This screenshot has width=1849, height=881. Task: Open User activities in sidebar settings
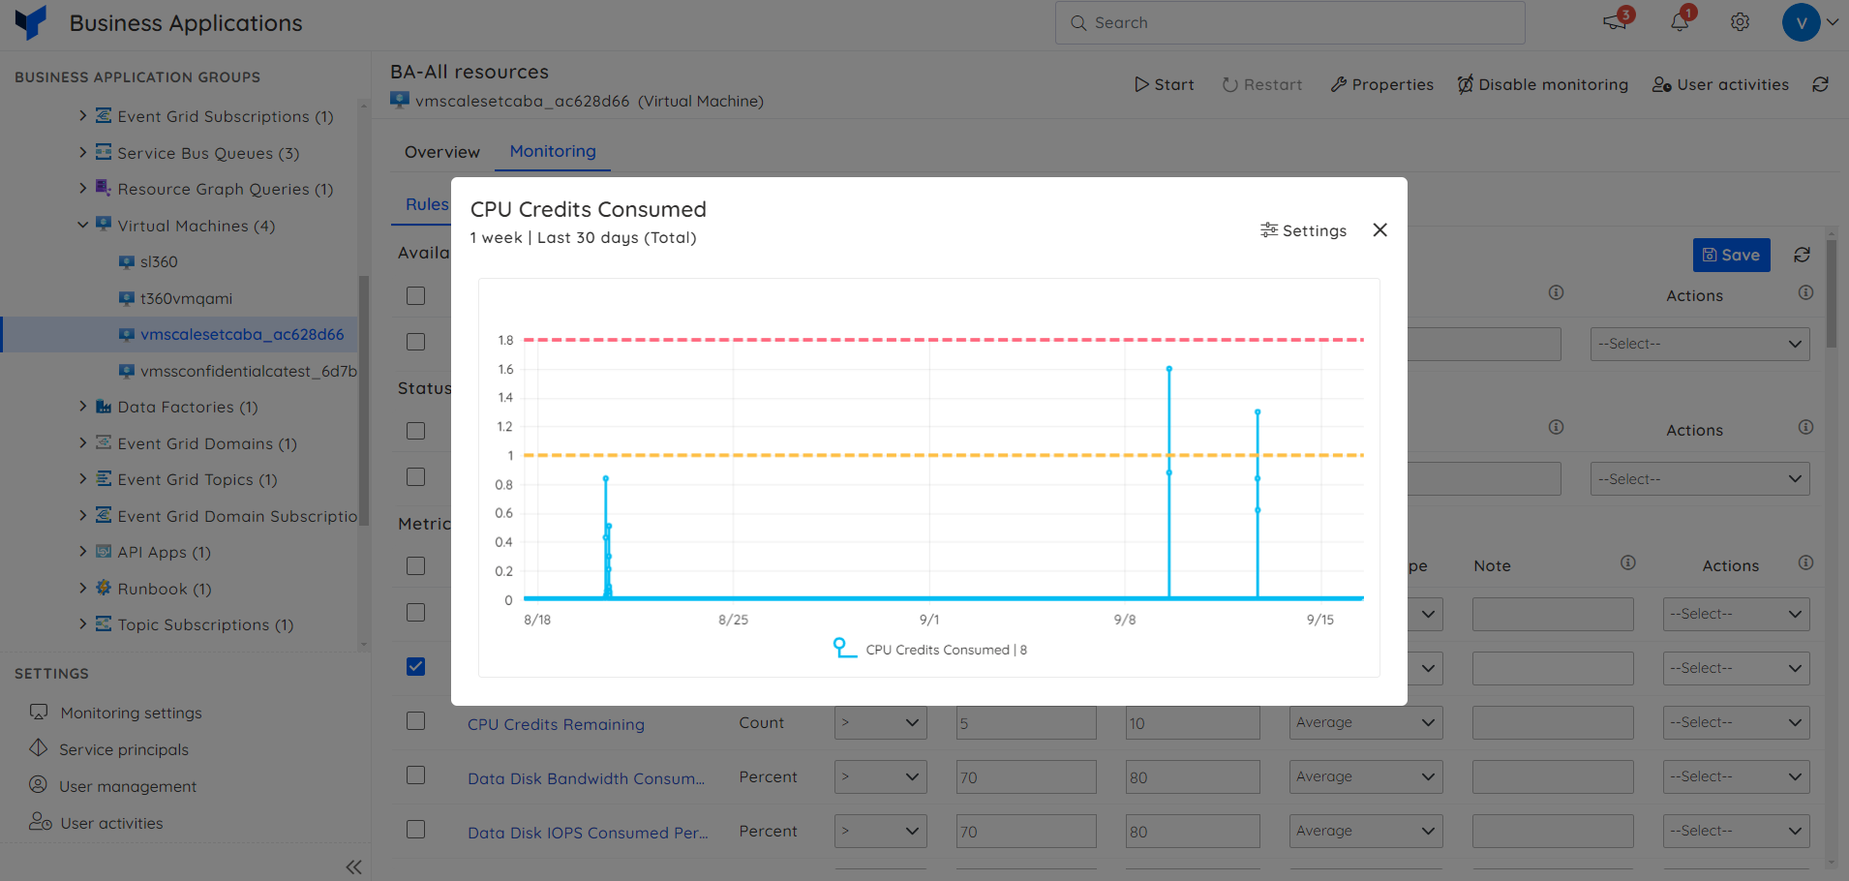point(111,823)
